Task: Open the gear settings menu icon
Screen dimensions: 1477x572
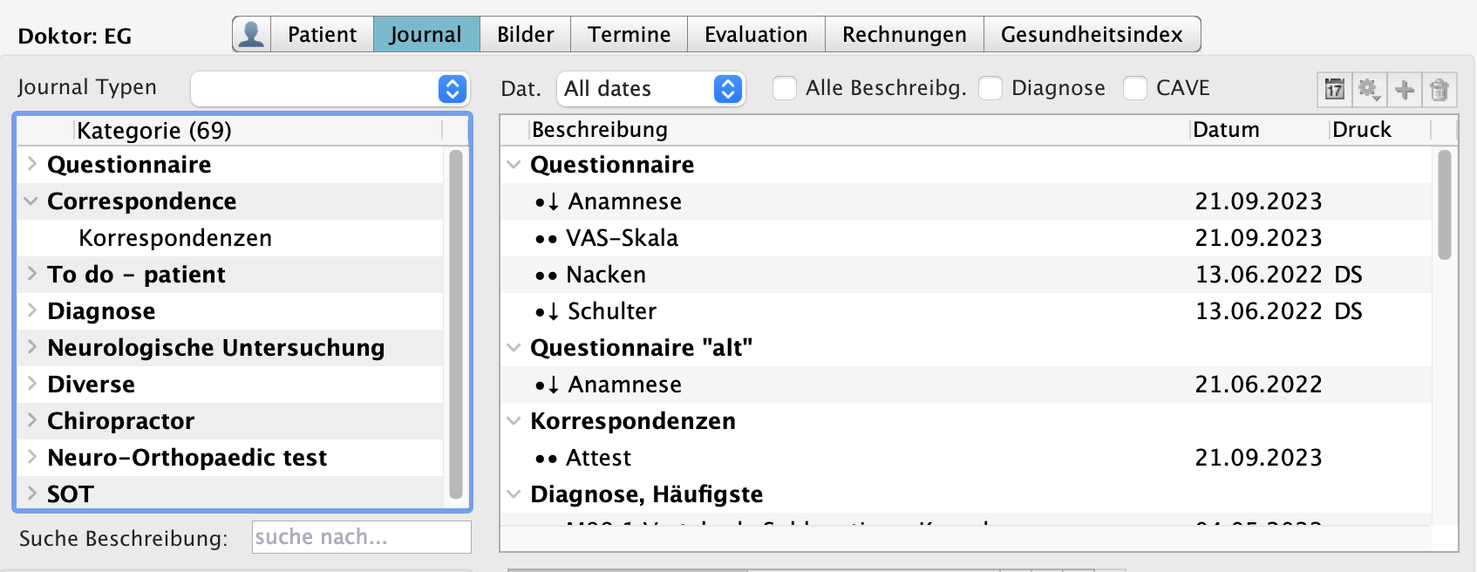Action: click(1369, 89)
